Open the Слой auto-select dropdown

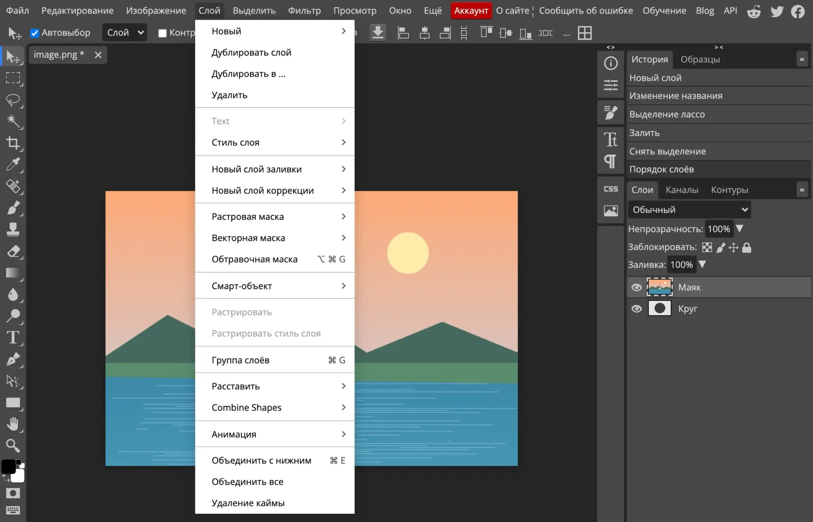124,33
